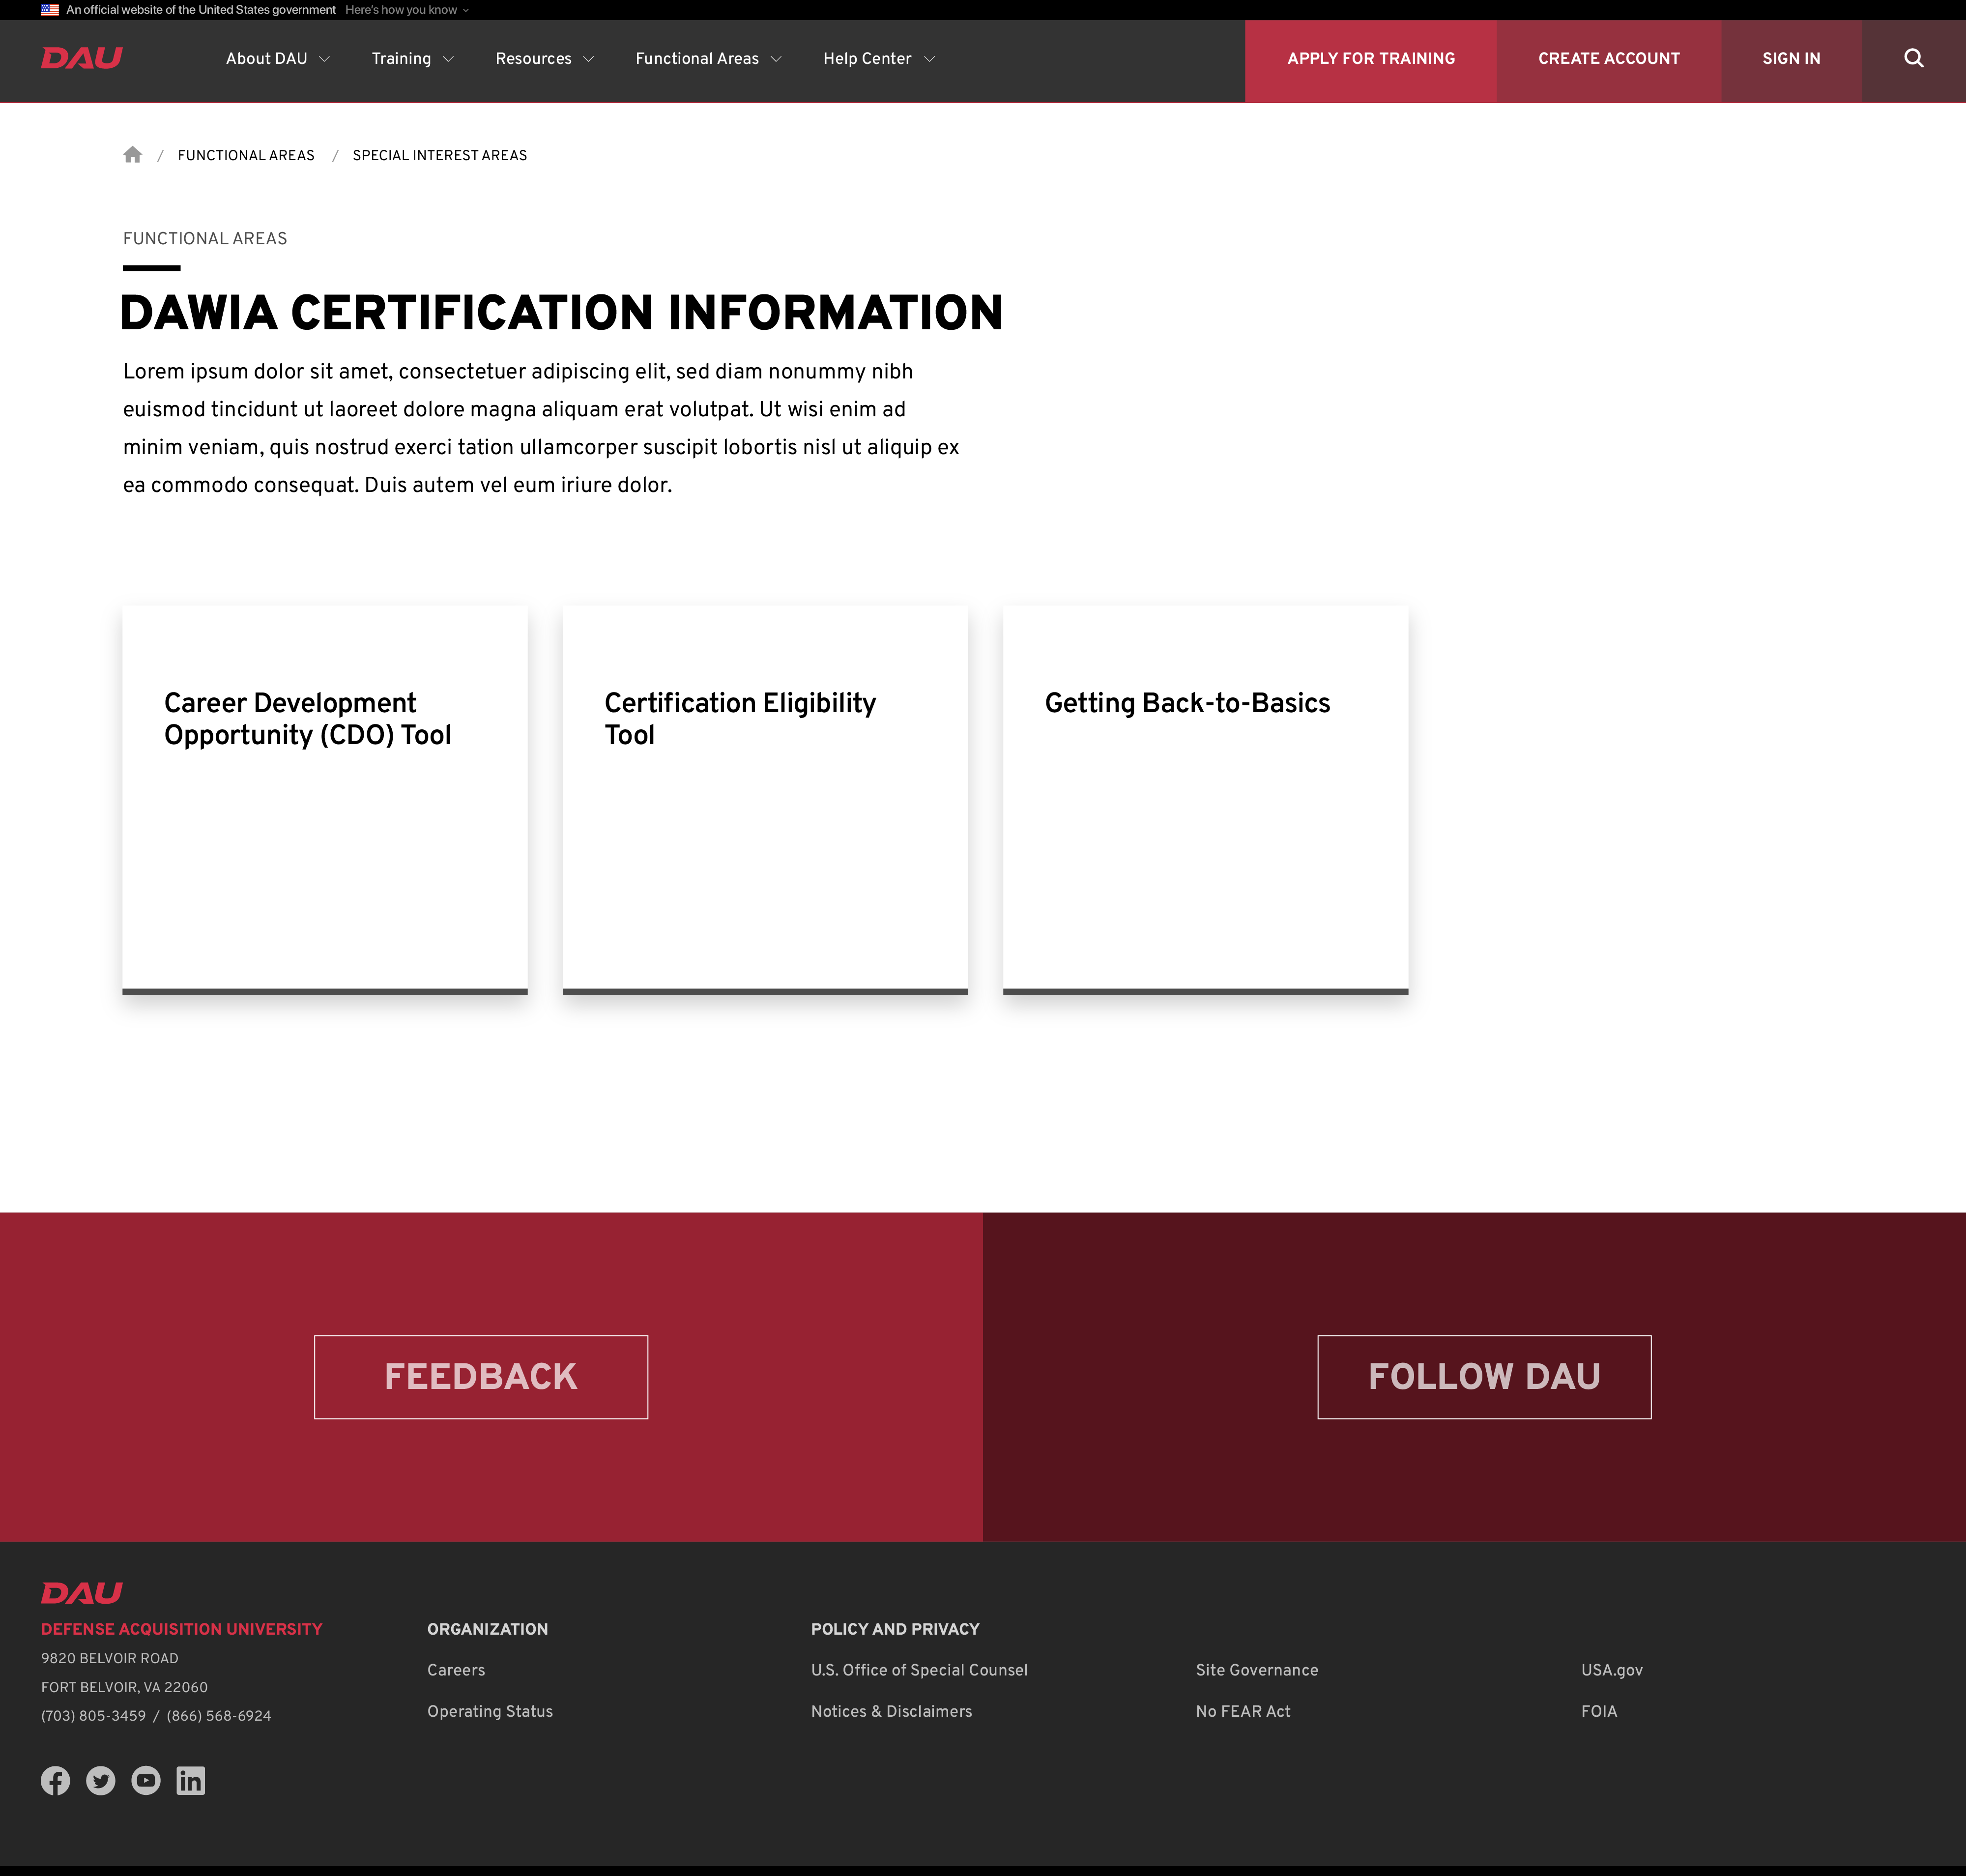1966x1876 pixels.
Task: Click the footer DAU logo
Action: coord(82,1593)
